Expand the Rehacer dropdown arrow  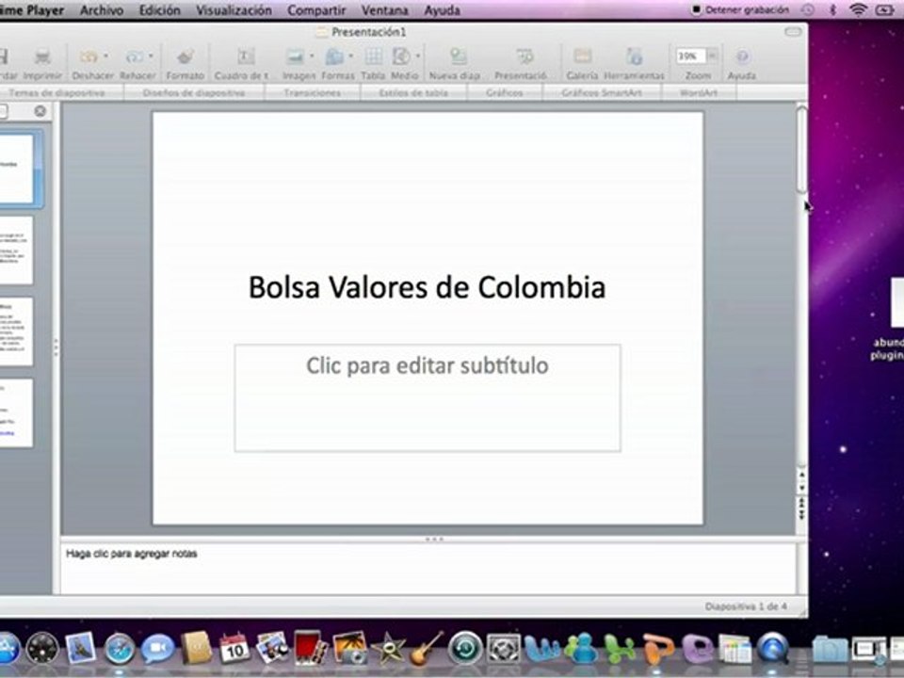(151, 56)
